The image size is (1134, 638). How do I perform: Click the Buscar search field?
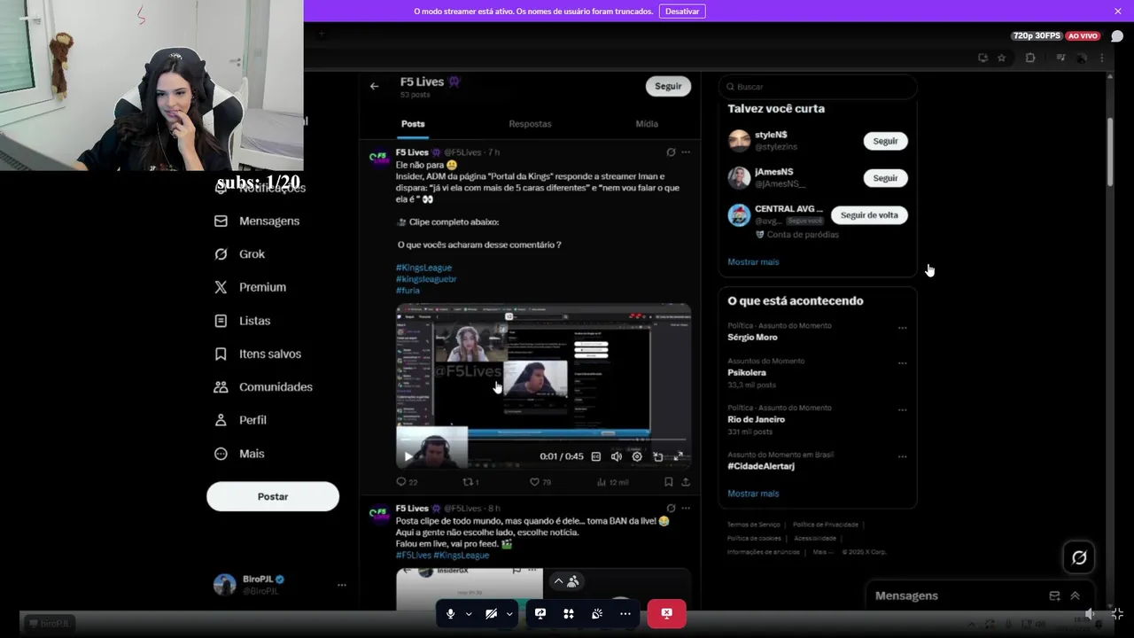point(817,87)
